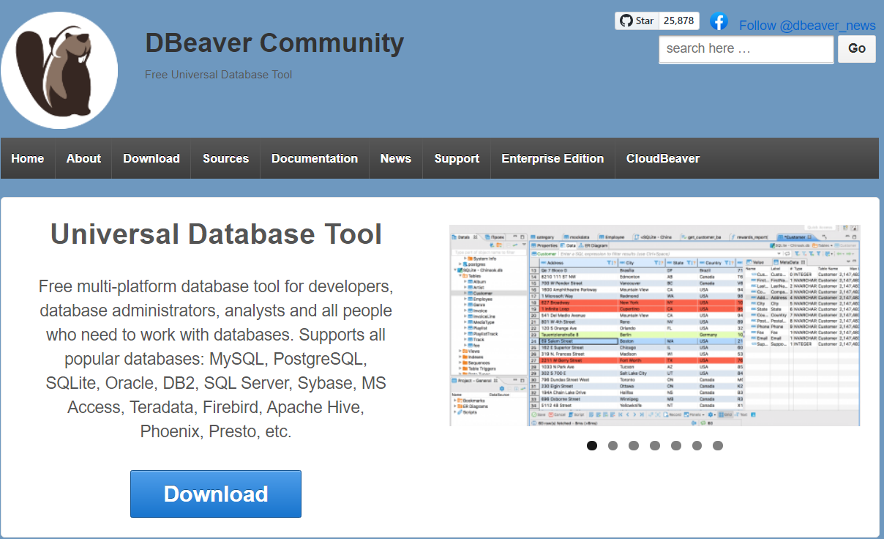Focus the search here field
Viewport: 884px width, 539px height.
746,49
